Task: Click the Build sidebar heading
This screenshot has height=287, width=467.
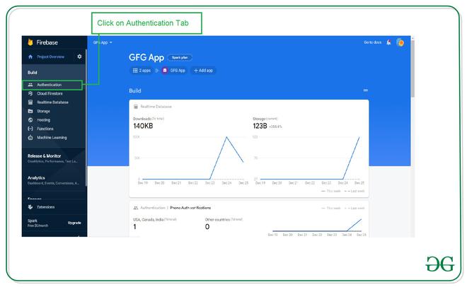Action: point(32,73)
